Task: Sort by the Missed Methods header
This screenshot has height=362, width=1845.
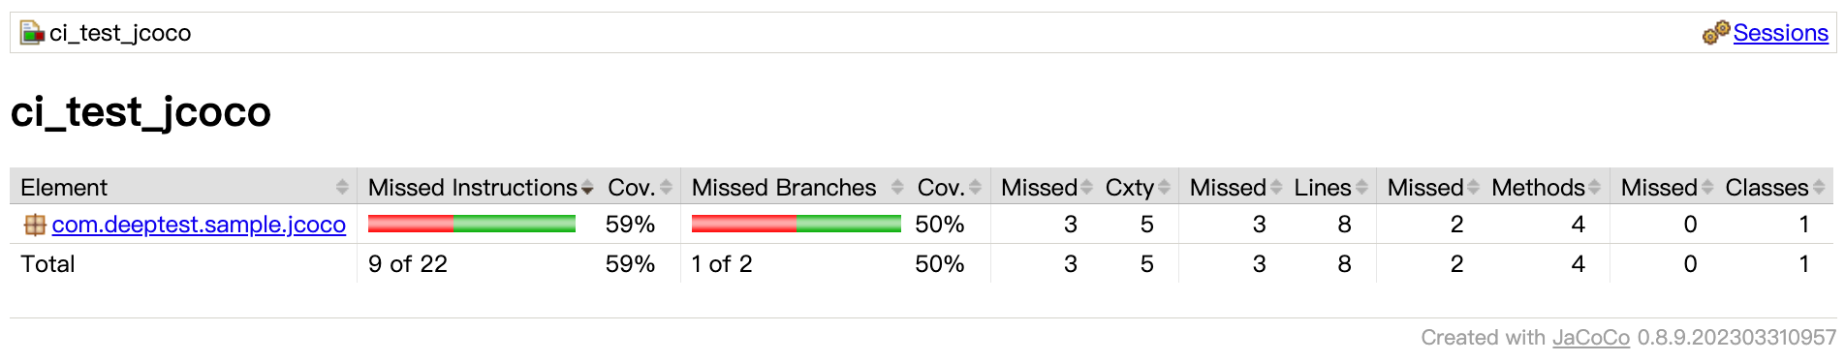Action: [1433, 187]
